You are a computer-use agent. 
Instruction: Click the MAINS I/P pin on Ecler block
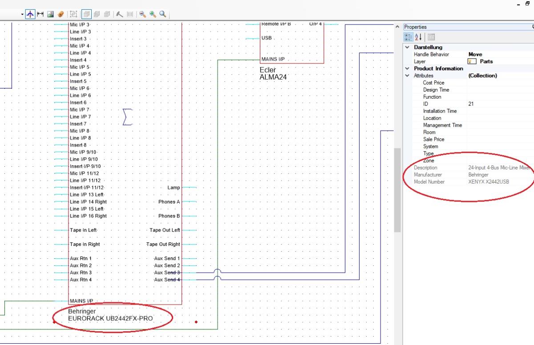[273, 59]
